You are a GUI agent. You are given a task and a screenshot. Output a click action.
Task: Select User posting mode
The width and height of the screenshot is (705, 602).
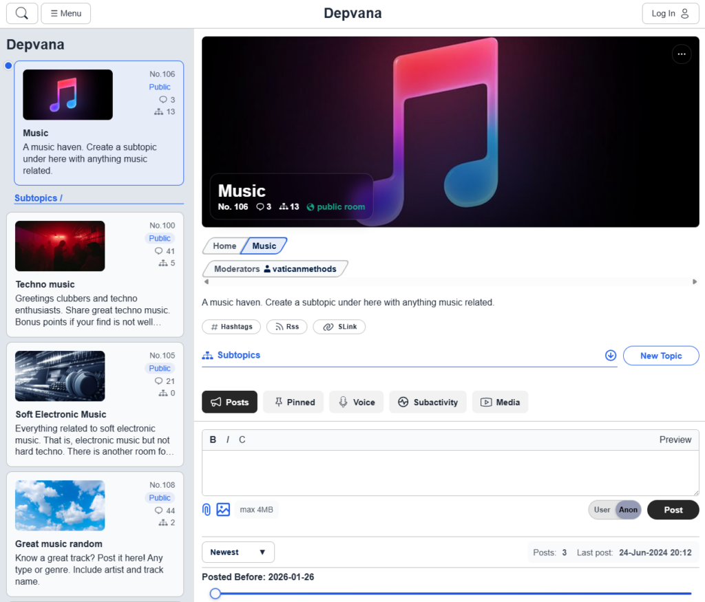[x=602, y=510]
